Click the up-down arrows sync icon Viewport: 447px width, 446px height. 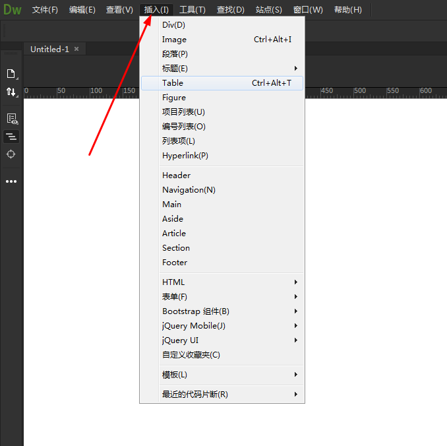tap(11, 92)
